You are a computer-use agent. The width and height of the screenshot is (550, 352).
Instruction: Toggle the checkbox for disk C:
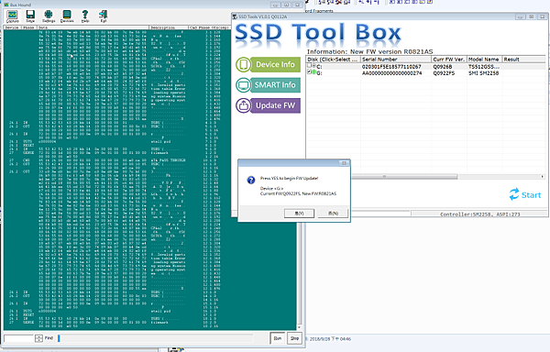click(x=310, y=66)
